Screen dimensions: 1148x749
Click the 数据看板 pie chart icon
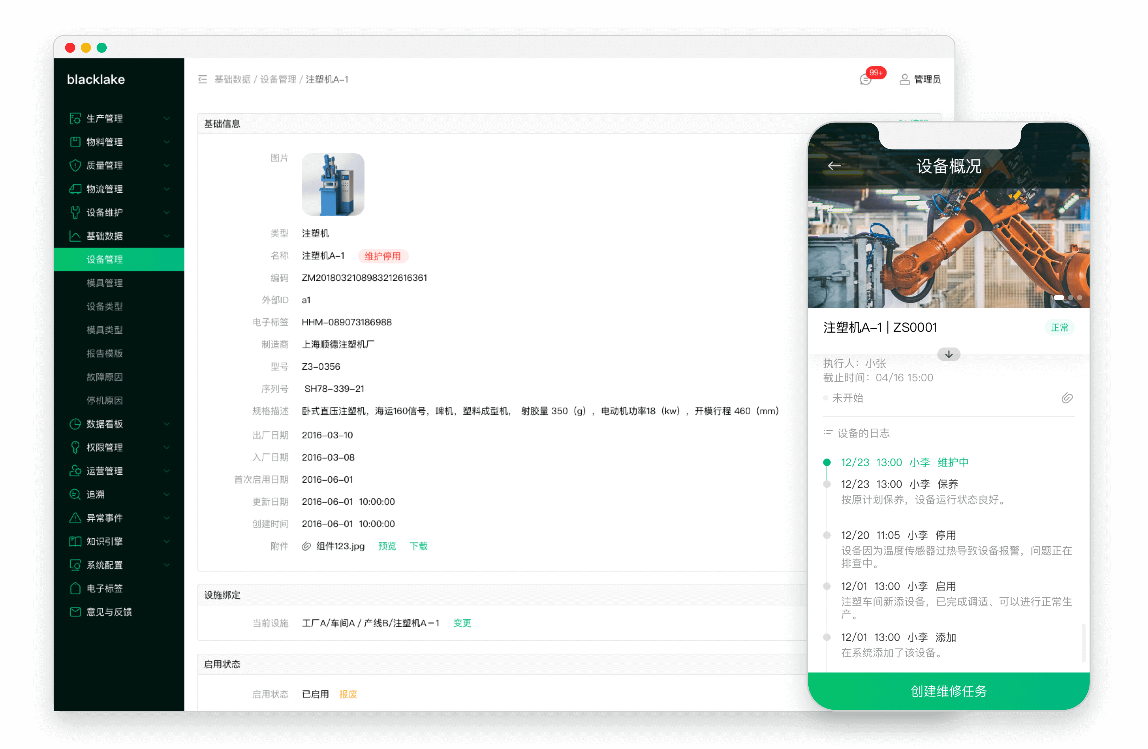(x=75, y=424)
